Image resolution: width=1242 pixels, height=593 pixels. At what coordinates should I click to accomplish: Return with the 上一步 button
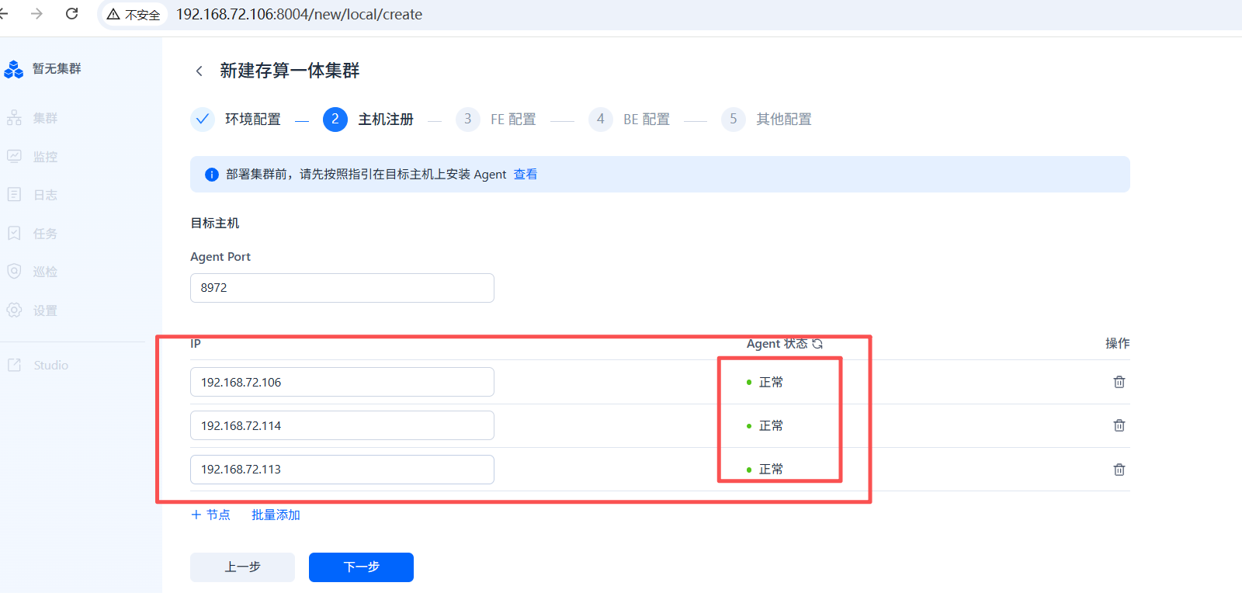coord(242,567)
